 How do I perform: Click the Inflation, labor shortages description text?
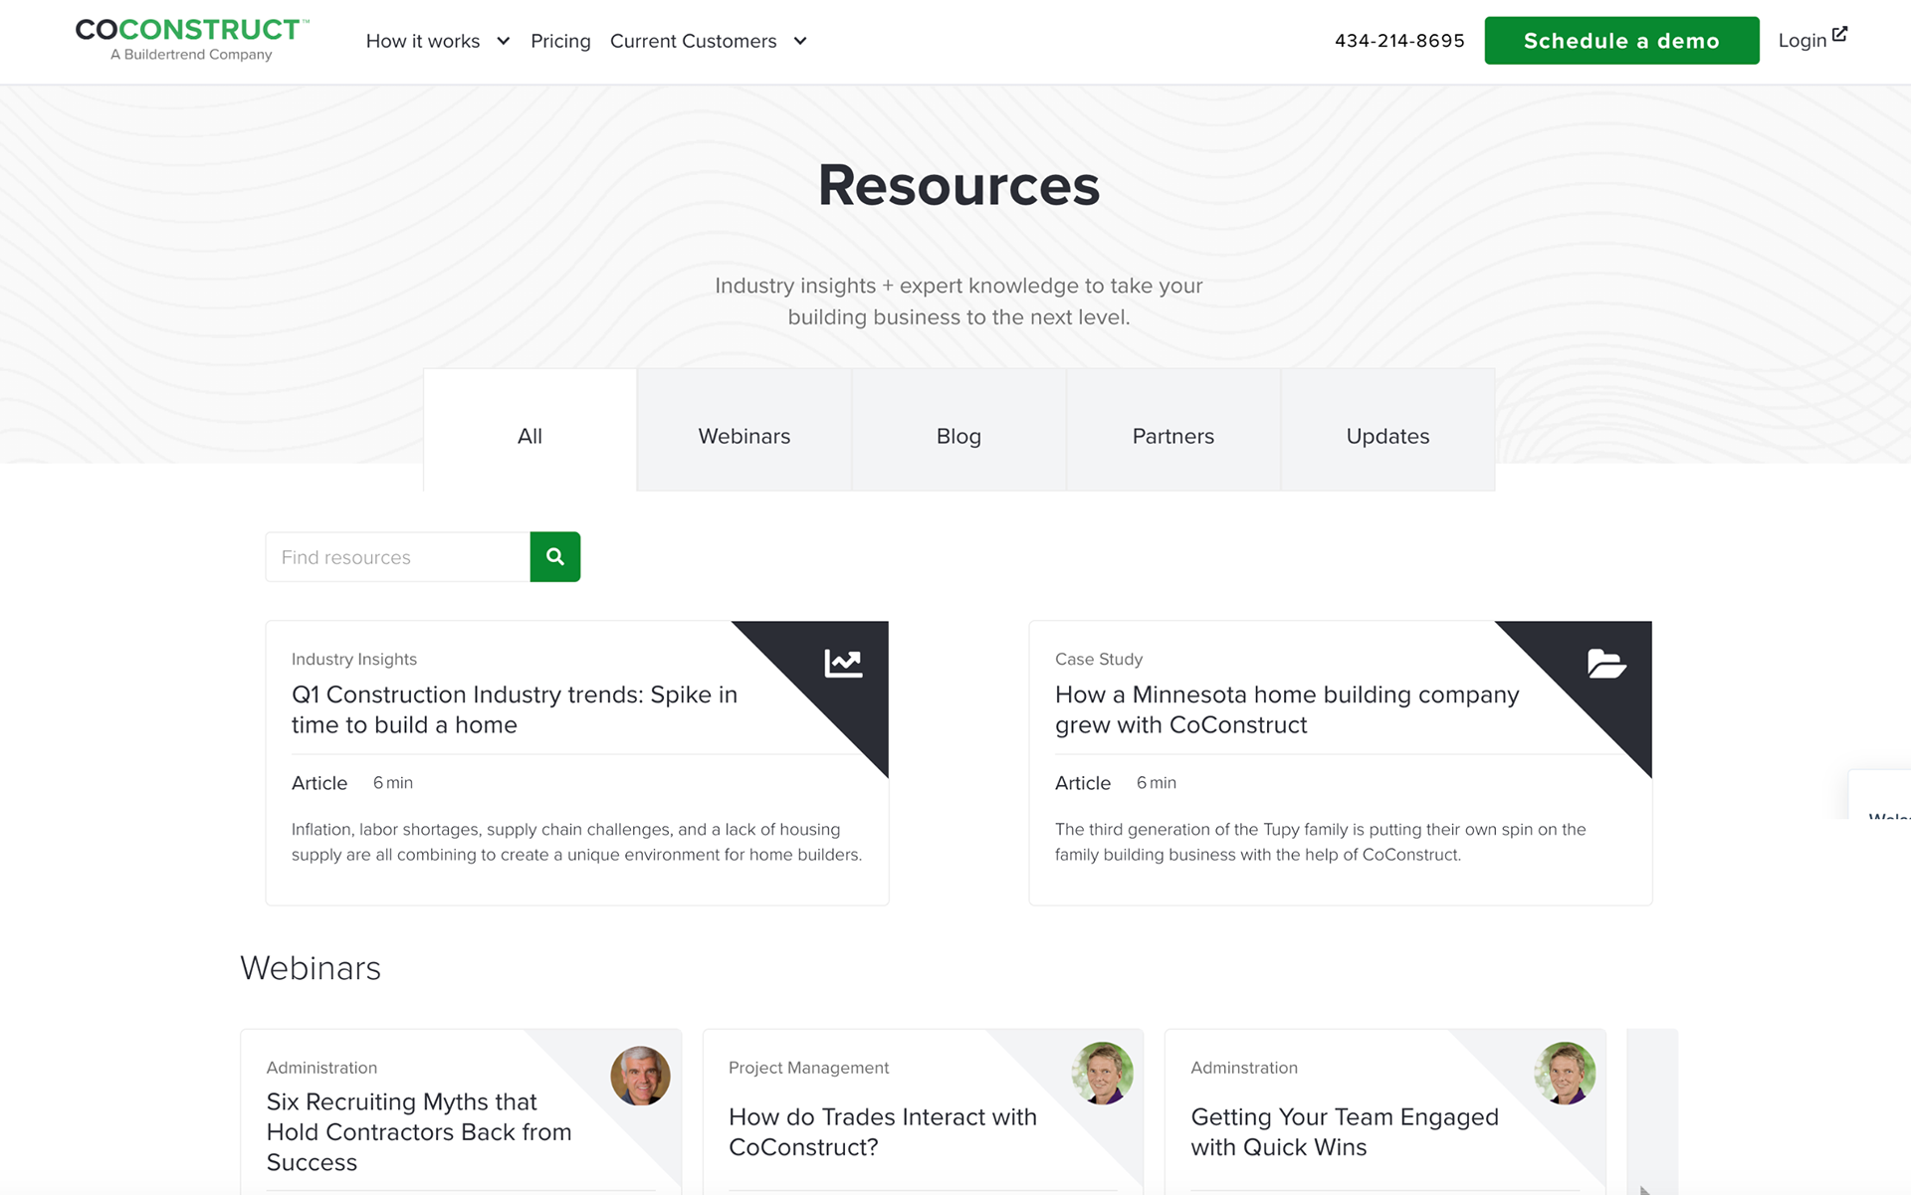point(577,842)
